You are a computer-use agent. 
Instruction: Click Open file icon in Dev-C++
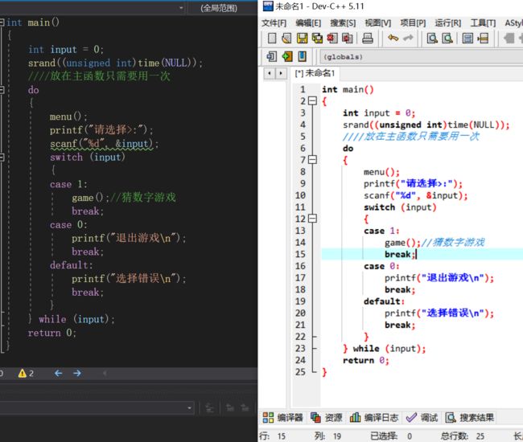point(286,39)
